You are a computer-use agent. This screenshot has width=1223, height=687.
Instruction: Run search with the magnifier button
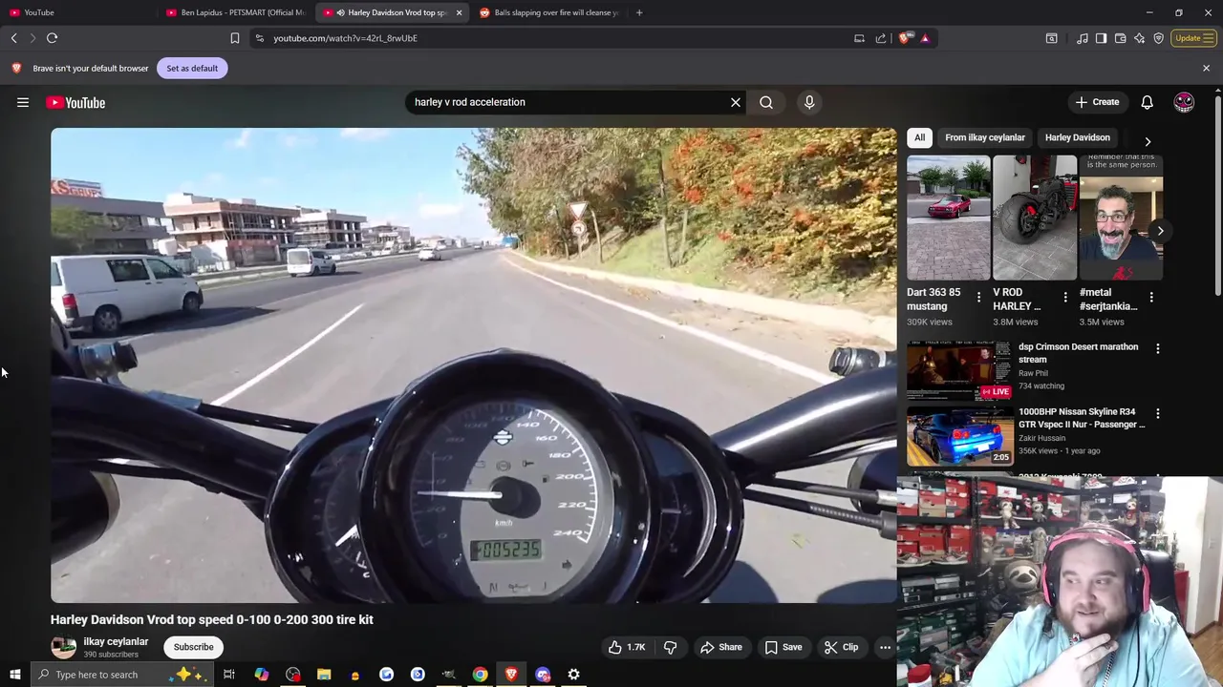(766, 102)
